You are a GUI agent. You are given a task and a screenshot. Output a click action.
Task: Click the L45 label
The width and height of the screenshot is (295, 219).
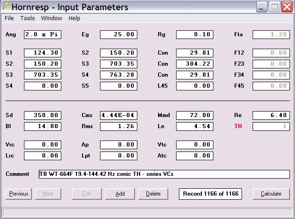[x=163, y=86]
